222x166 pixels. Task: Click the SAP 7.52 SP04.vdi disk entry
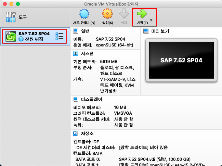155,160
